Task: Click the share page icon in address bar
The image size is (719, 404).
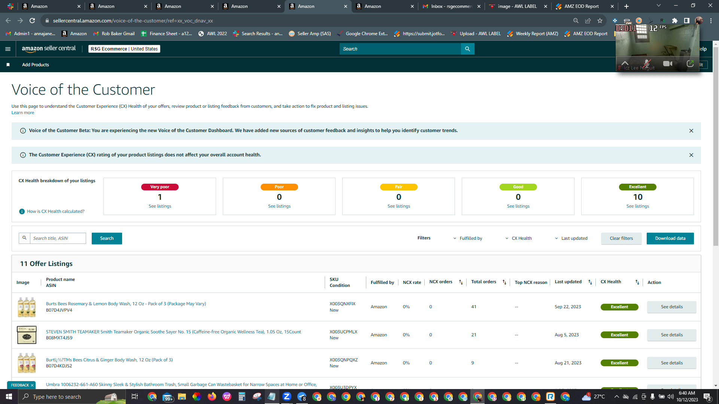Action: 588,21
